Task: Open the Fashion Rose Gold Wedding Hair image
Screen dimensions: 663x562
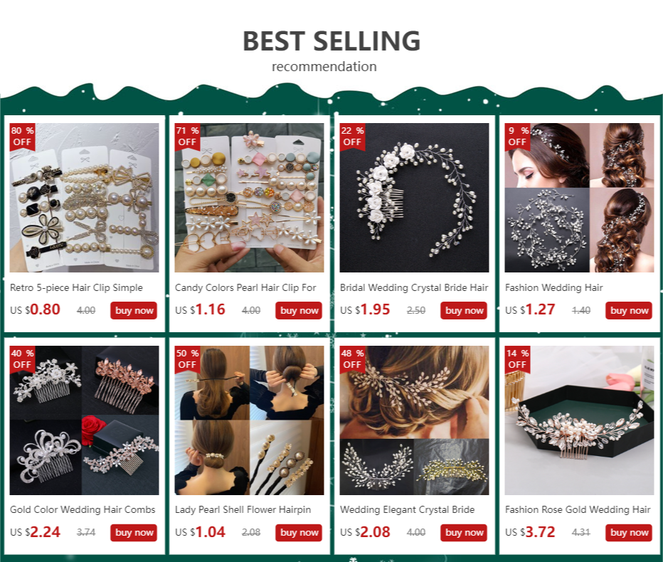Action: [x=579, y=420]
